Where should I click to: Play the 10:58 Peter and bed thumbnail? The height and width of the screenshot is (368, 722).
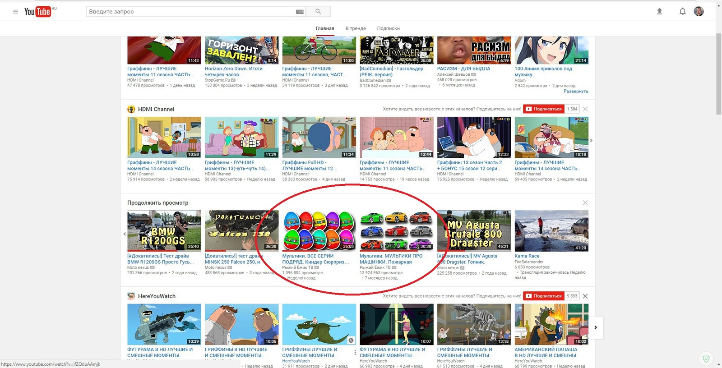click(x=164, y=137)
